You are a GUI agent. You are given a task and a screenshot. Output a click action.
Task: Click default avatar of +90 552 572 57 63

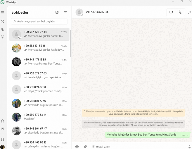click(x=16, y=76)
